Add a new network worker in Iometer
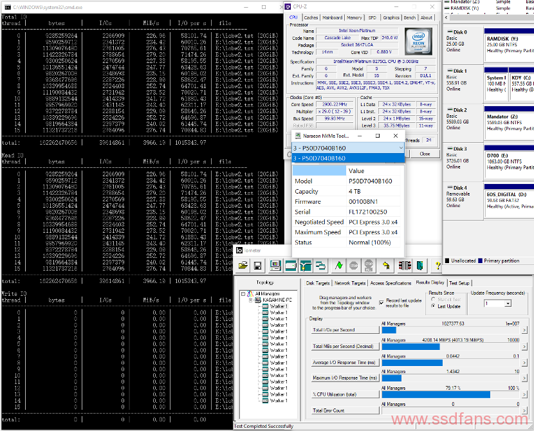This screenshot has width=534, height=431. pos(306,266)
